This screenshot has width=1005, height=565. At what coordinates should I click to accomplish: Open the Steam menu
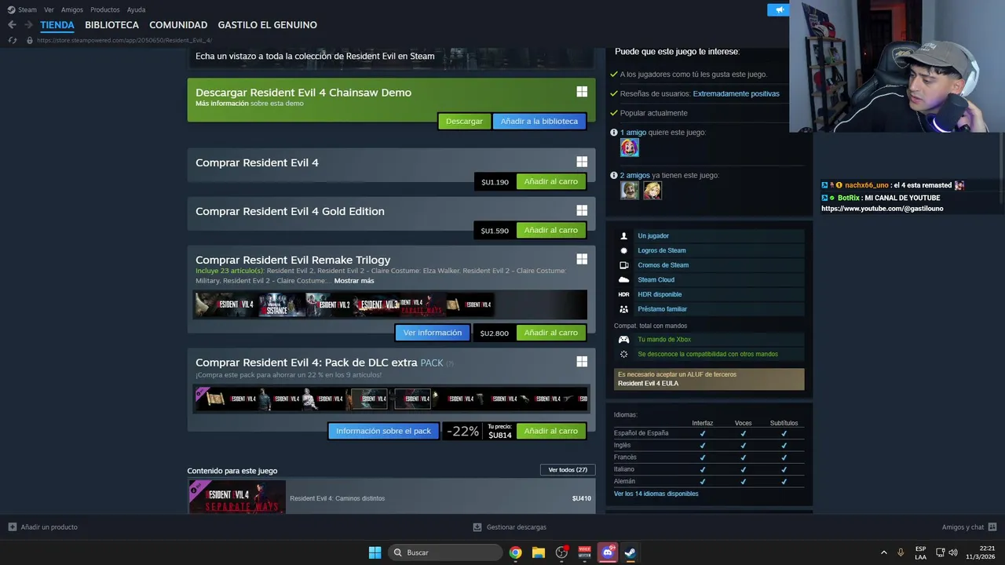[22, 9]
